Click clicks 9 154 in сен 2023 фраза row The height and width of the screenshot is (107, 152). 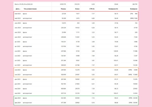(x=78, y=51)
